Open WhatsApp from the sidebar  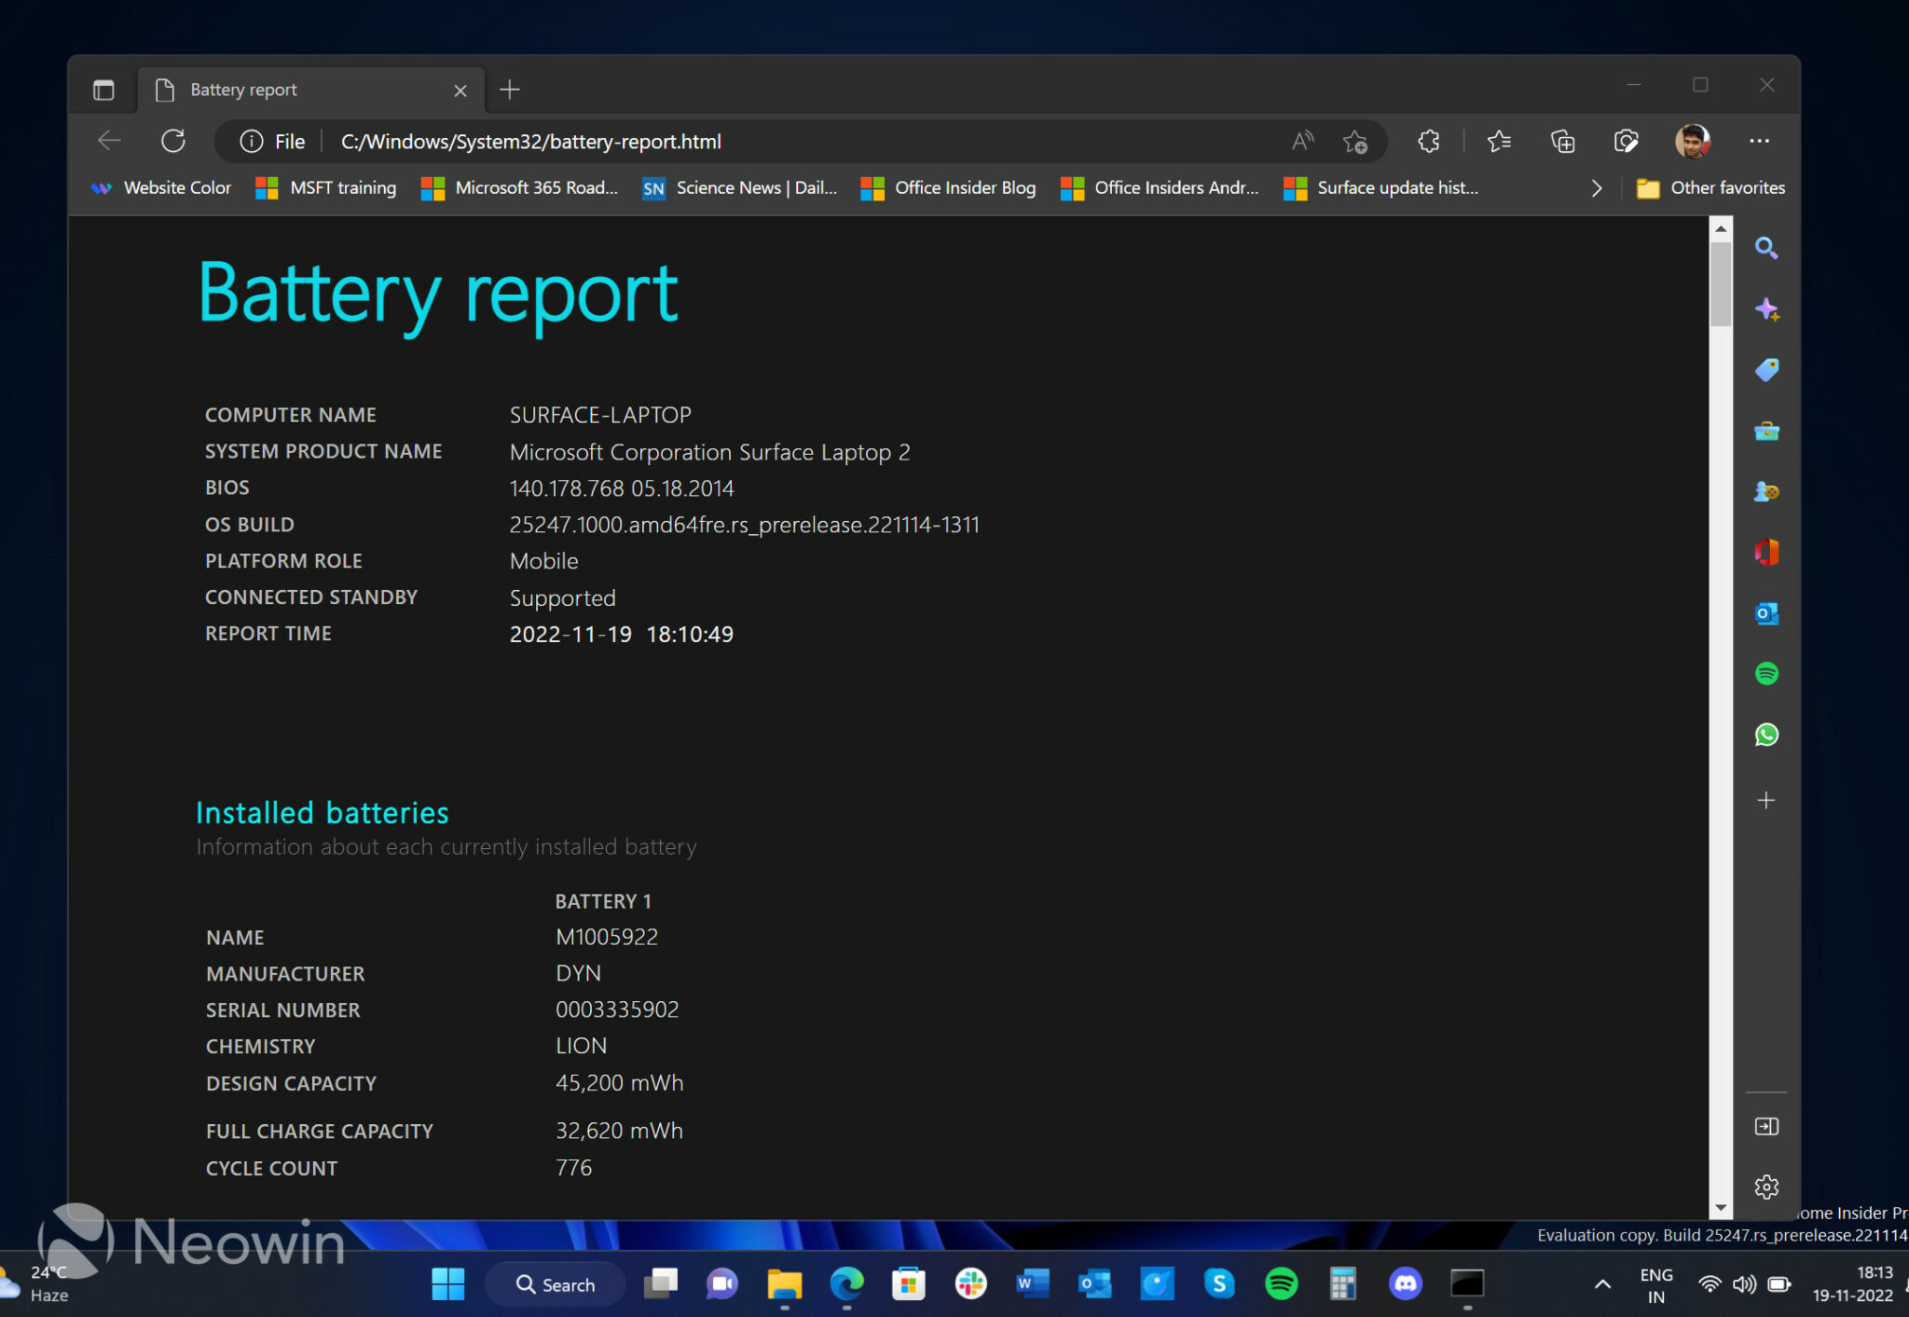point(1766,734)
